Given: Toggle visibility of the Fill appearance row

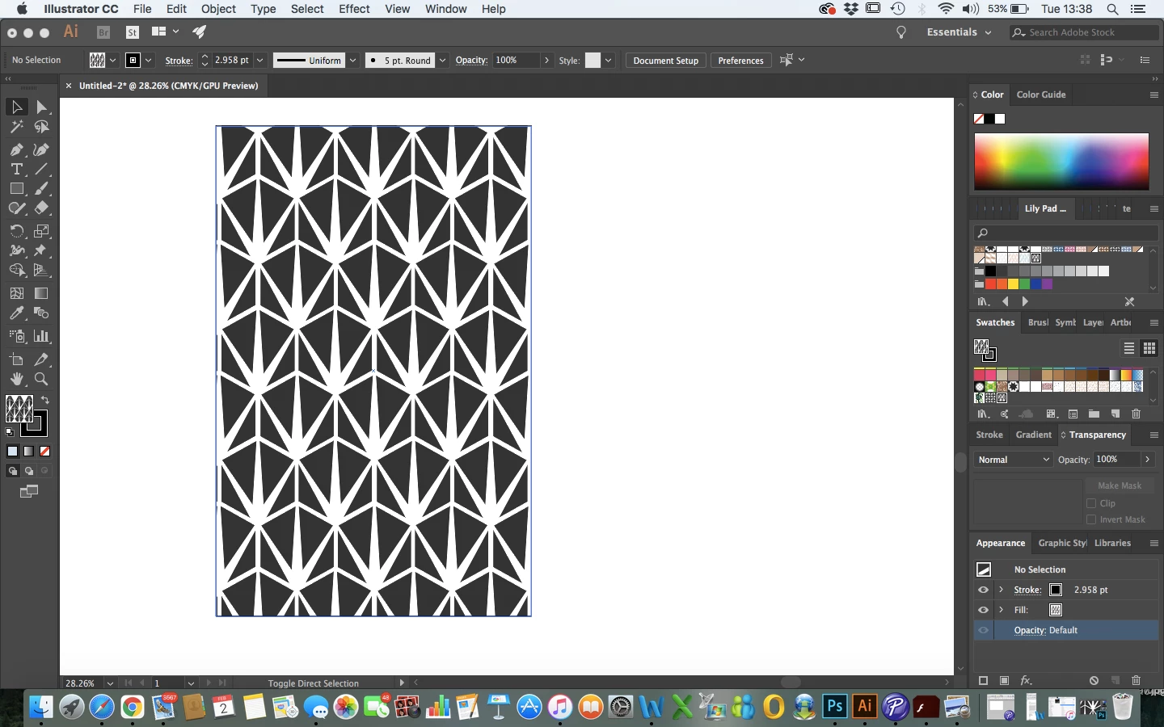Looking at the screenshot, I should point(983,610).
